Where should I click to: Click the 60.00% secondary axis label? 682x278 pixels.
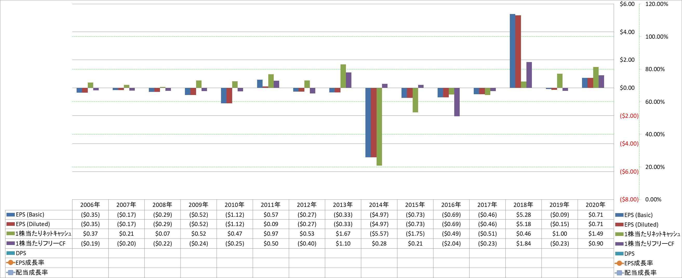coord(655,102)
